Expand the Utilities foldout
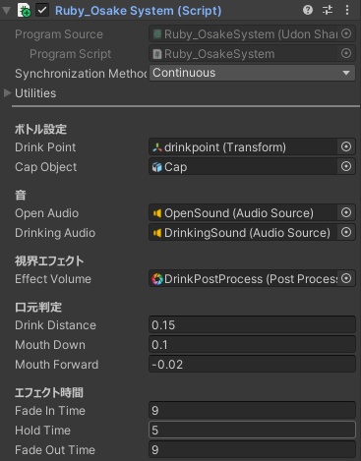This screenshot has width=361, height=461. [7, 93]
